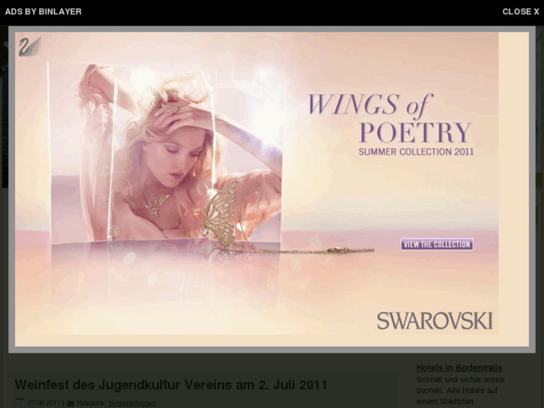Click the Wings of Poetry headline
544x408 pixels.
[x=390, y=118]
